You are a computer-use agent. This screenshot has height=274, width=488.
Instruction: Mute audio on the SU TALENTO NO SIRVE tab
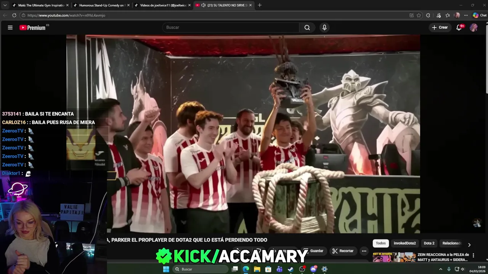point(203,5)
